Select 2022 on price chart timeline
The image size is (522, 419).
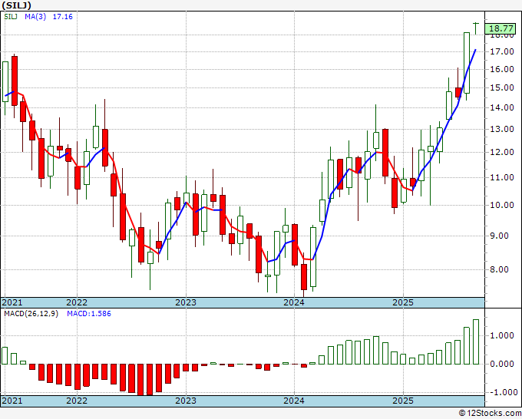coord(77,302)
